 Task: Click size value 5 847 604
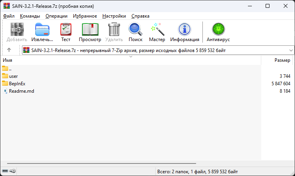tap(281, 84)
